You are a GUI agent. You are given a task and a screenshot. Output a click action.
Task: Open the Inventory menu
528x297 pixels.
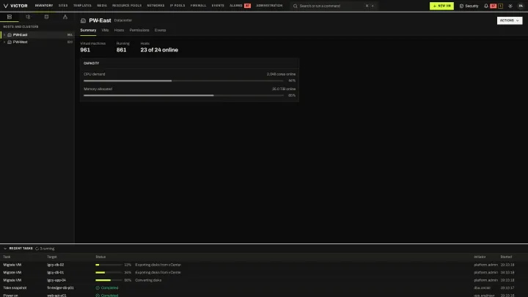point(44,6)
